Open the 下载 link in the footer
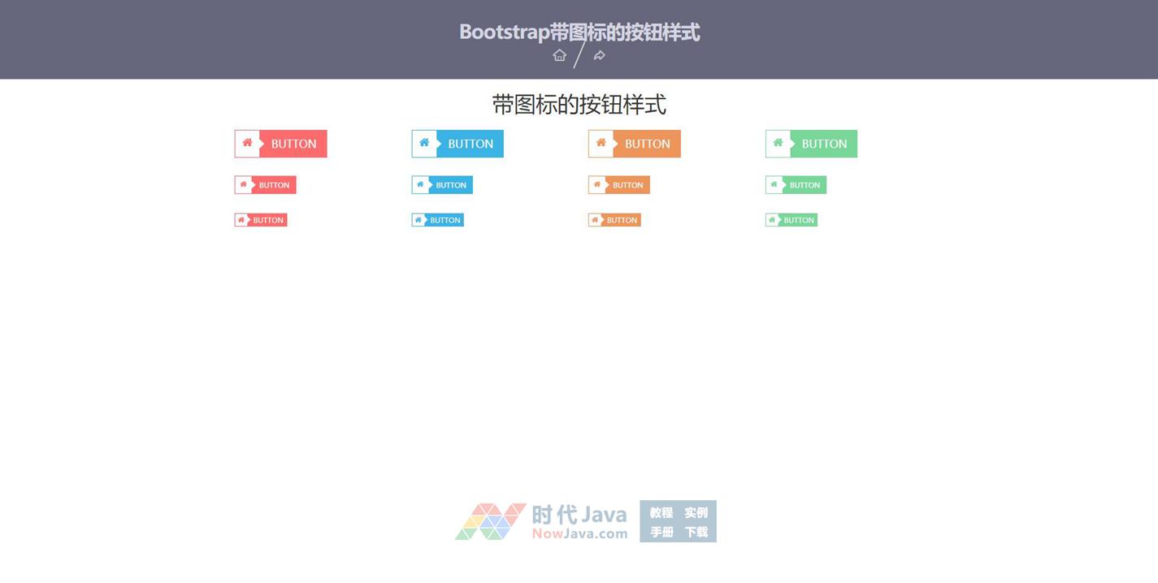The image size is (1158, 583). [x=696, y=532]
